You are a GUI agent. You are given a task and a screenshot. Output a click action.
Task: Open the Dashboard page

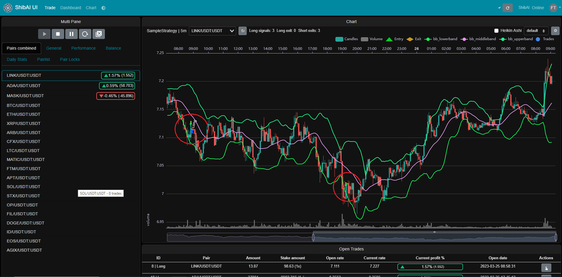[x=71, y=8]
